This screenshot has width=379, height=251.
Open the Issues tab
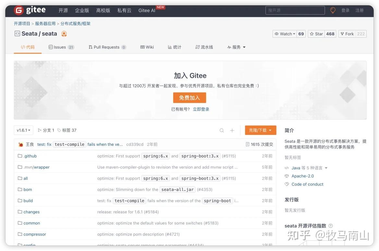[x=61, y=47]
